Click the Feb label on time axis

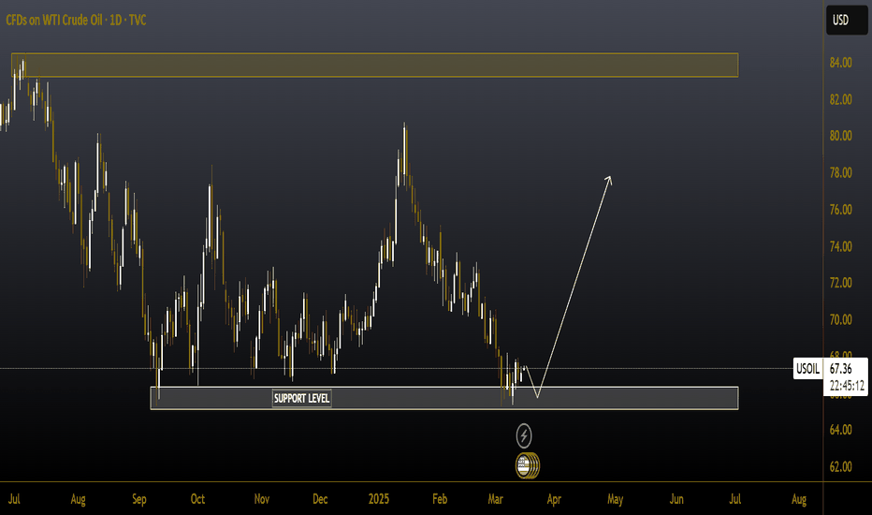coord(440,499)
